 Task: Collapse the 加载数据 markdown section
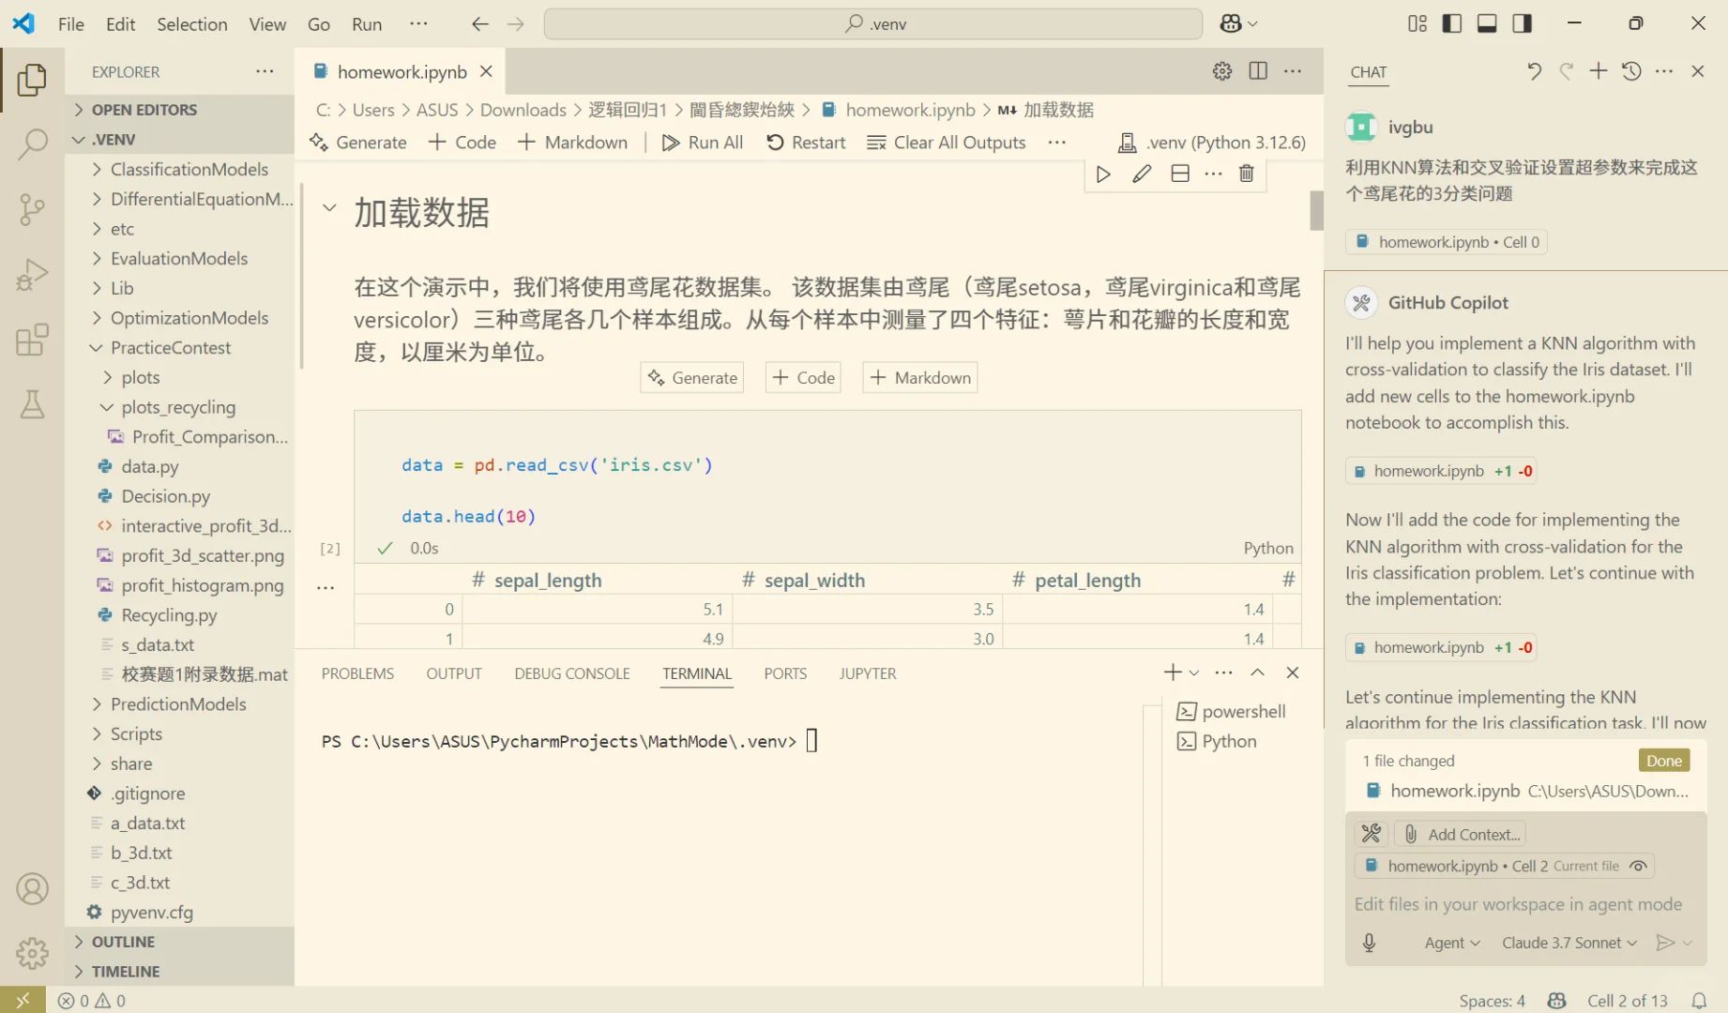point(329,207)
